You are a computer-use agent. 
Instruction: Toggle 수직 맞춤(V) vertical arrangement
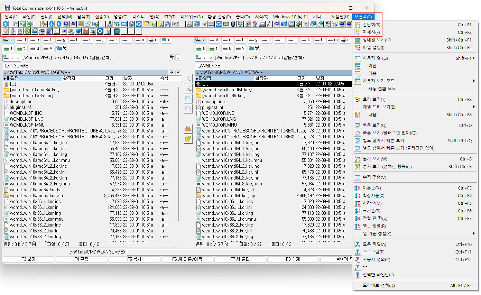[x=414, y=177]
